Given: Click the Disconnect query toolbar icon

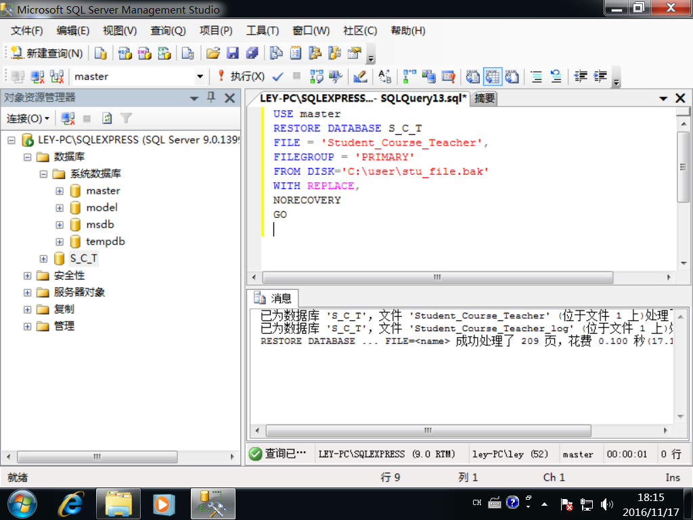Looking at the screenshot, I should [38, 77].
